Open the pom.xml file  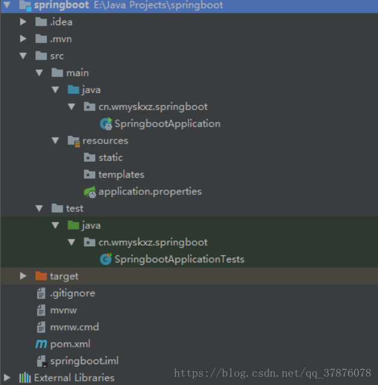[x=70, y=344]
